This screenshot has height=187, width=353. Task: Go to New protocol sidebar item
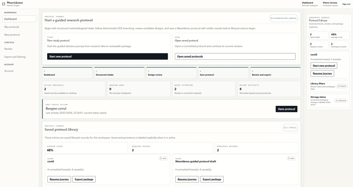click(12, 35)
